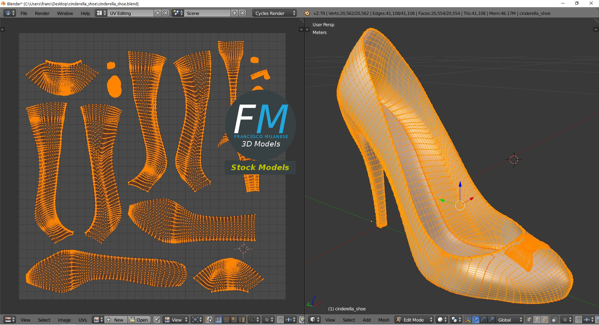Select UV vertex selection mode
The image size is (599, 325).
coord(218,320)
